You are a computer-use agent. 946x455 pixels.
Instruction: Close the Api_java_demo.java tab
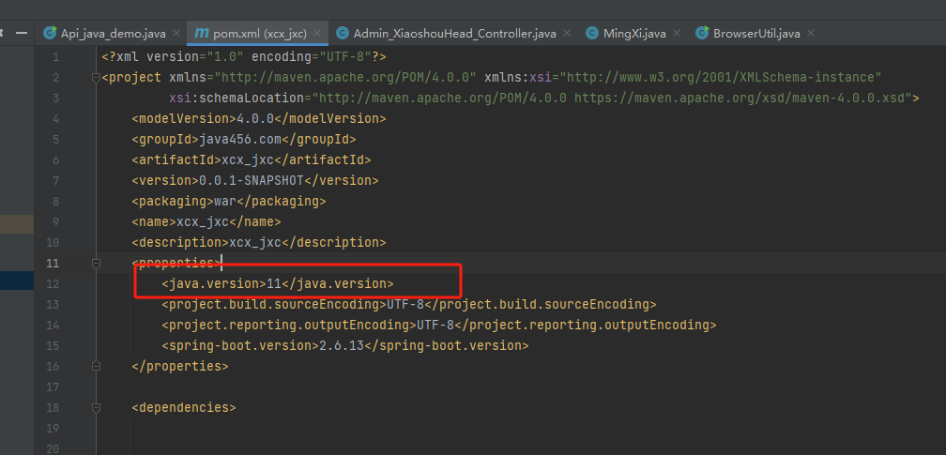click(176, 33)
